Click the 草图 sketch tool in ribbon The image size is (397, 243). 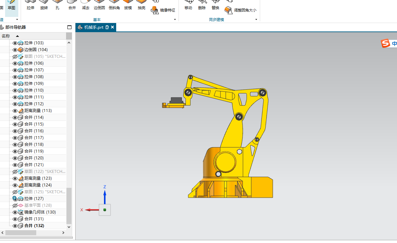tap(12, 5)
